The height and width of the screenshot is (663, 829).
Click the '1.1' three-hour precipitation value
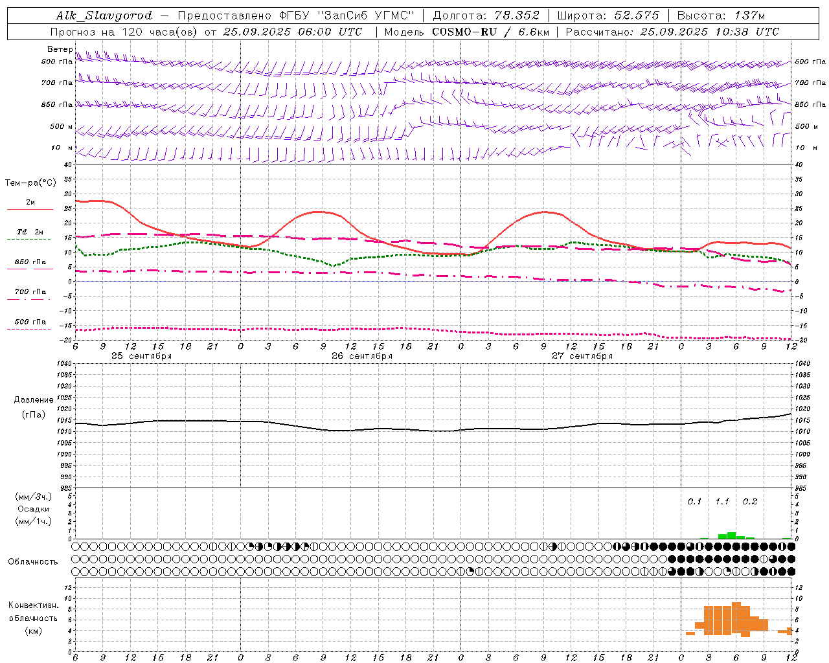722,502
